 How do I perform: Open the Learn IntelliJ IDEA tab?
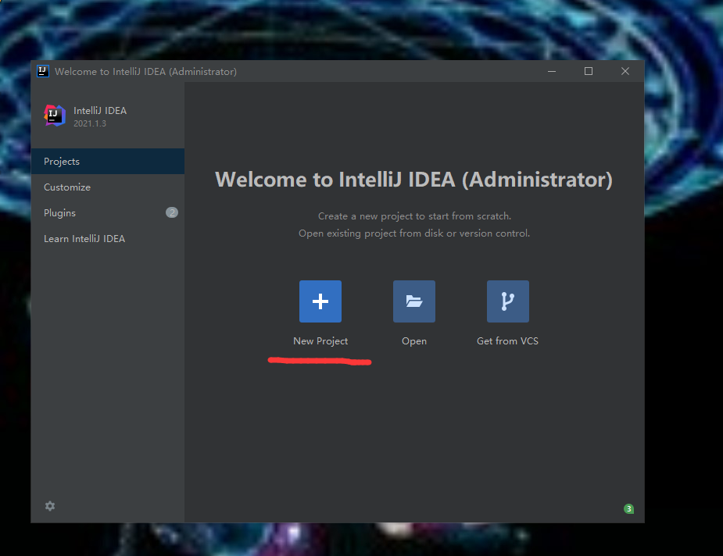point(107,239)
